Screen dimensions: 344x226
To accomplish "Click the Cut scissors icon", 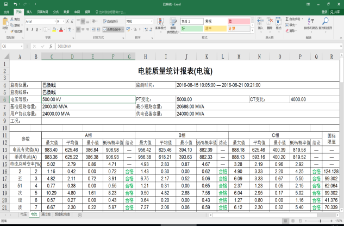I will [12, 20].
